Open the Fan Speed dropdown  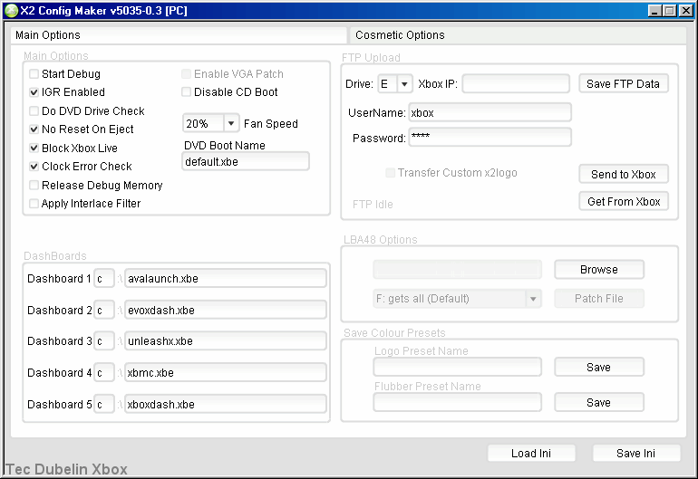tap(231, 123)
